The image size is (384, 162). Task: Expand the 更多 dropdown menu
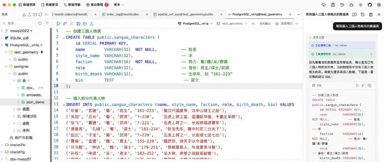119,5
